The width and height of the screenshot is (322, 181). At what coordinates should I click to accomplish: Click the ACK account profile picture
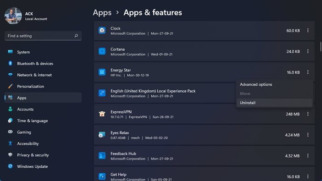pos(13,16)
